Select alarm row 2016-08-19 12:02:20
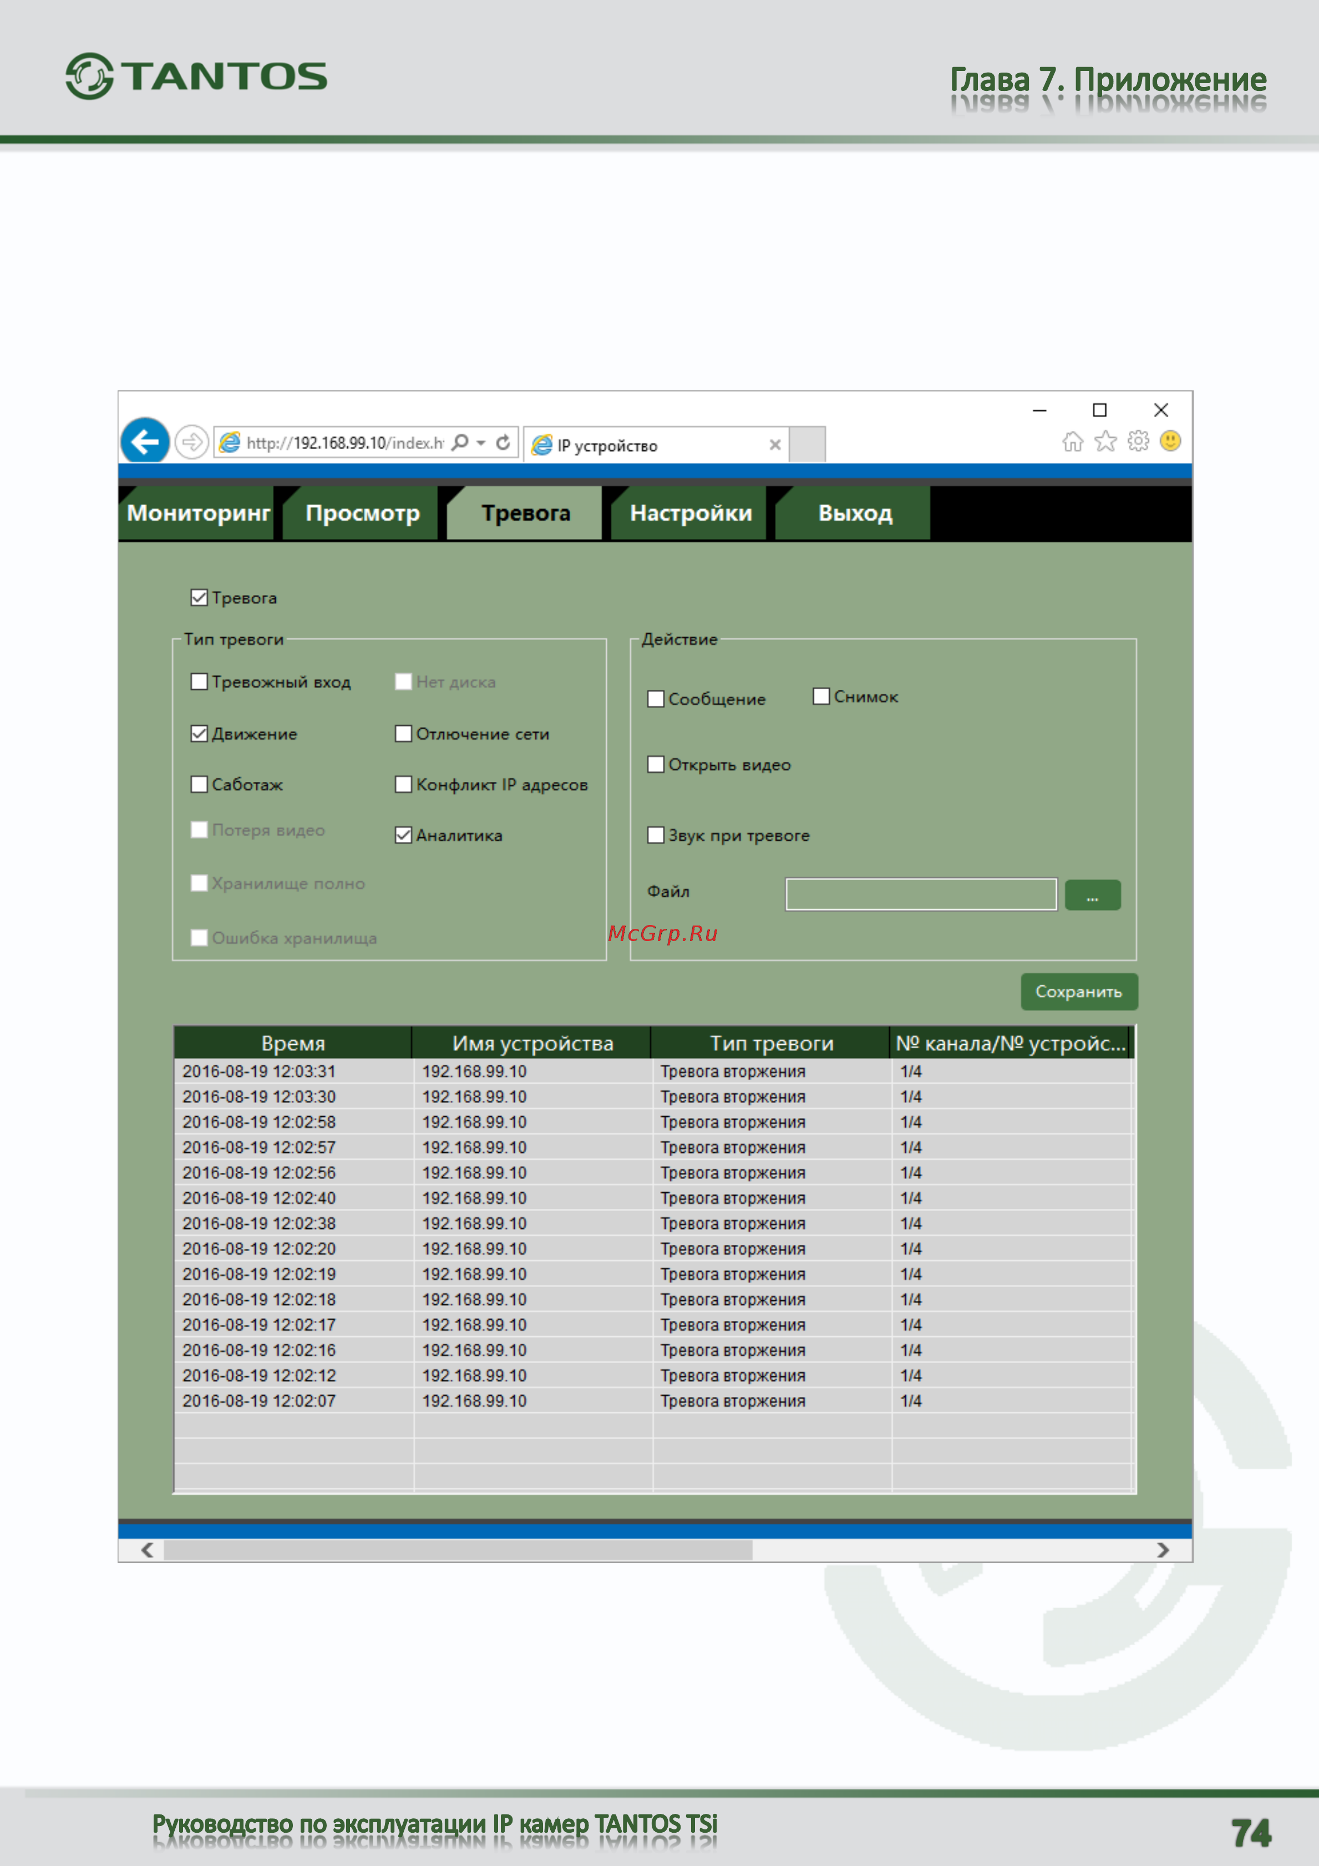This screenshot has height=1866, width=1319. coord(653,1248)
